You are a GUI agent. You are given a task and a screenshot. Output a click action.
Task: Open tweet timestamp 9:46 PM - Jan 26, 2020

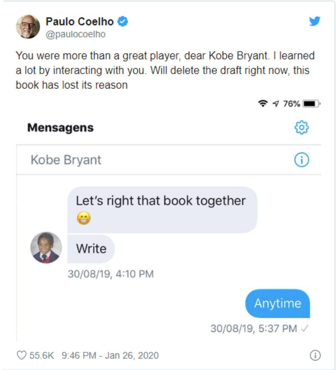pyautogui.click(x=110, y=355)
